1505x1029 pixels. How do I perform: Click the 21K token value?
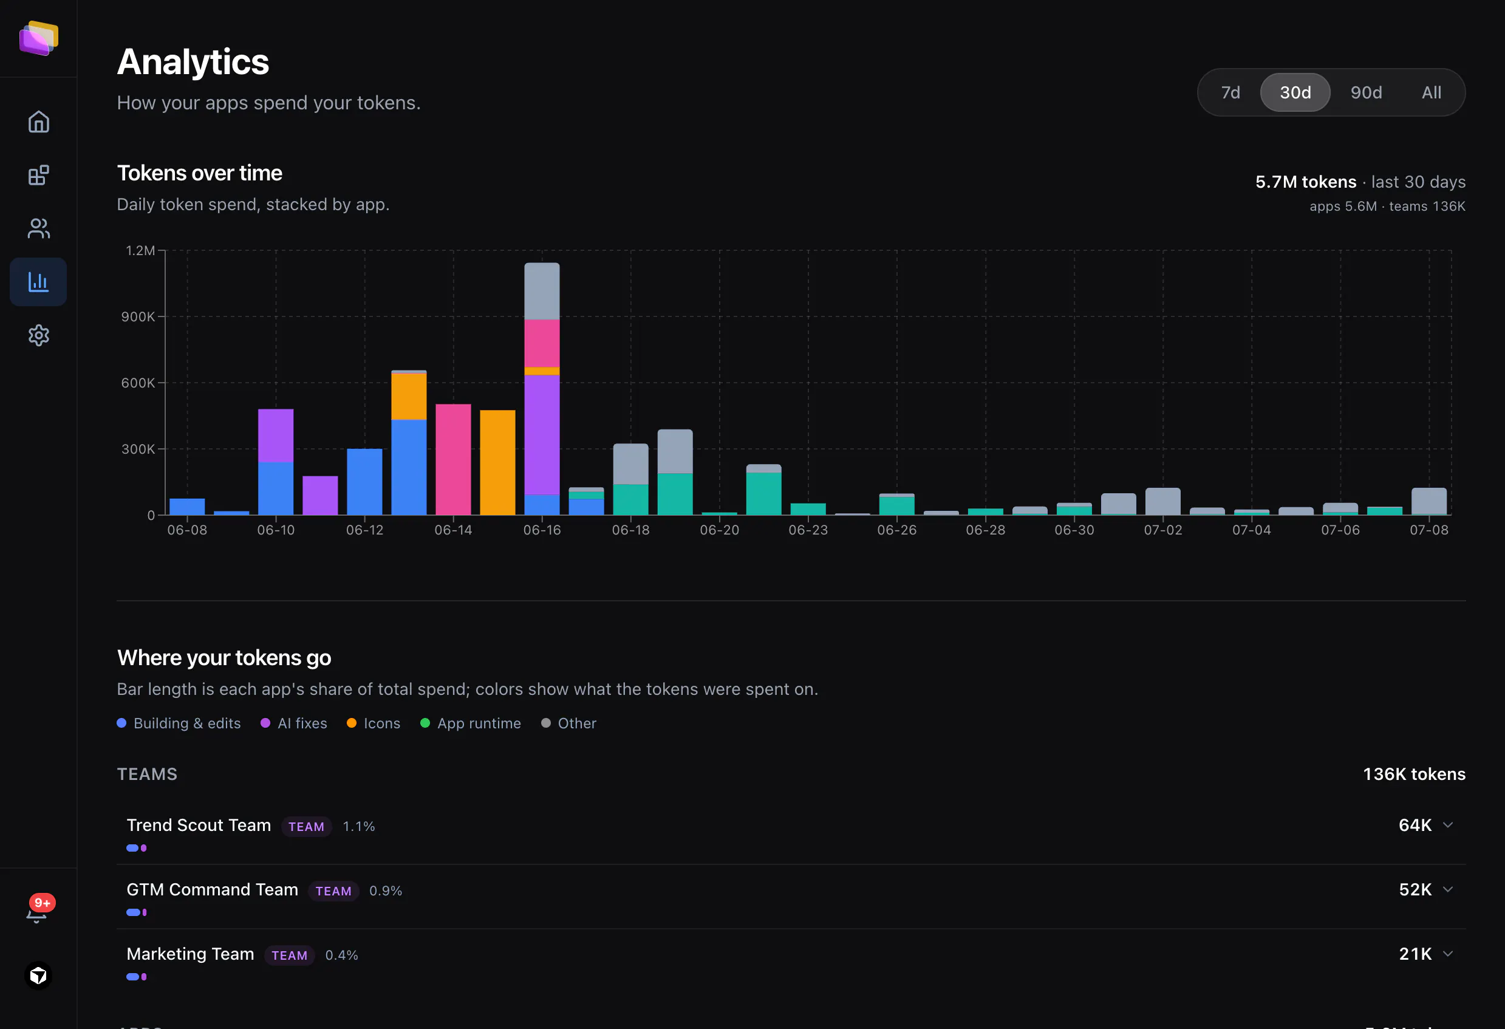coord(1415,953)
